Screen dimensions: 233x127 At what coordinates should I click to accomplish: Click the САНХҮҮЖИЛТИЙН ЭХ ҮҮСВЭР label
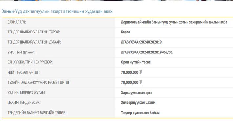(x=30, y=62)
